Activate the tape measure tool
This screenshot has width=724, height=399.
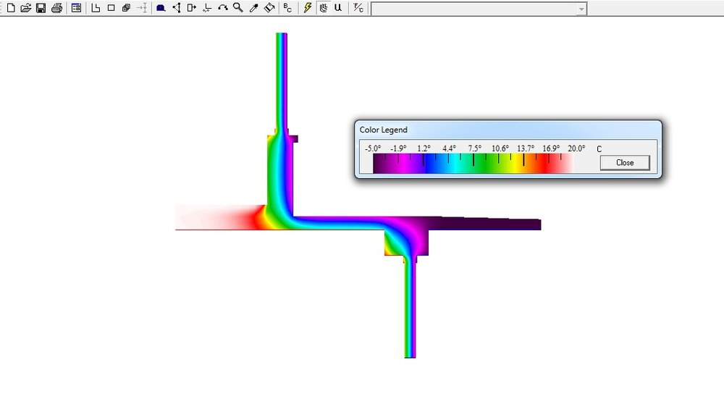point(269,8)
